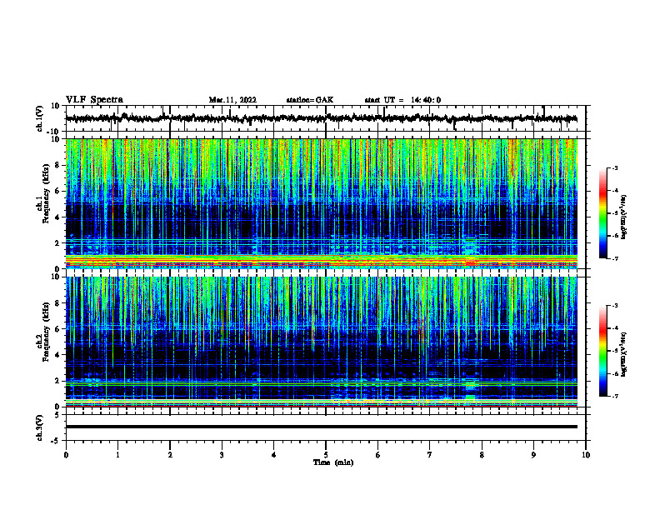Click the ch.3 flat black trace line
This screenshot has height=510, width=660.
coord(321,427)
